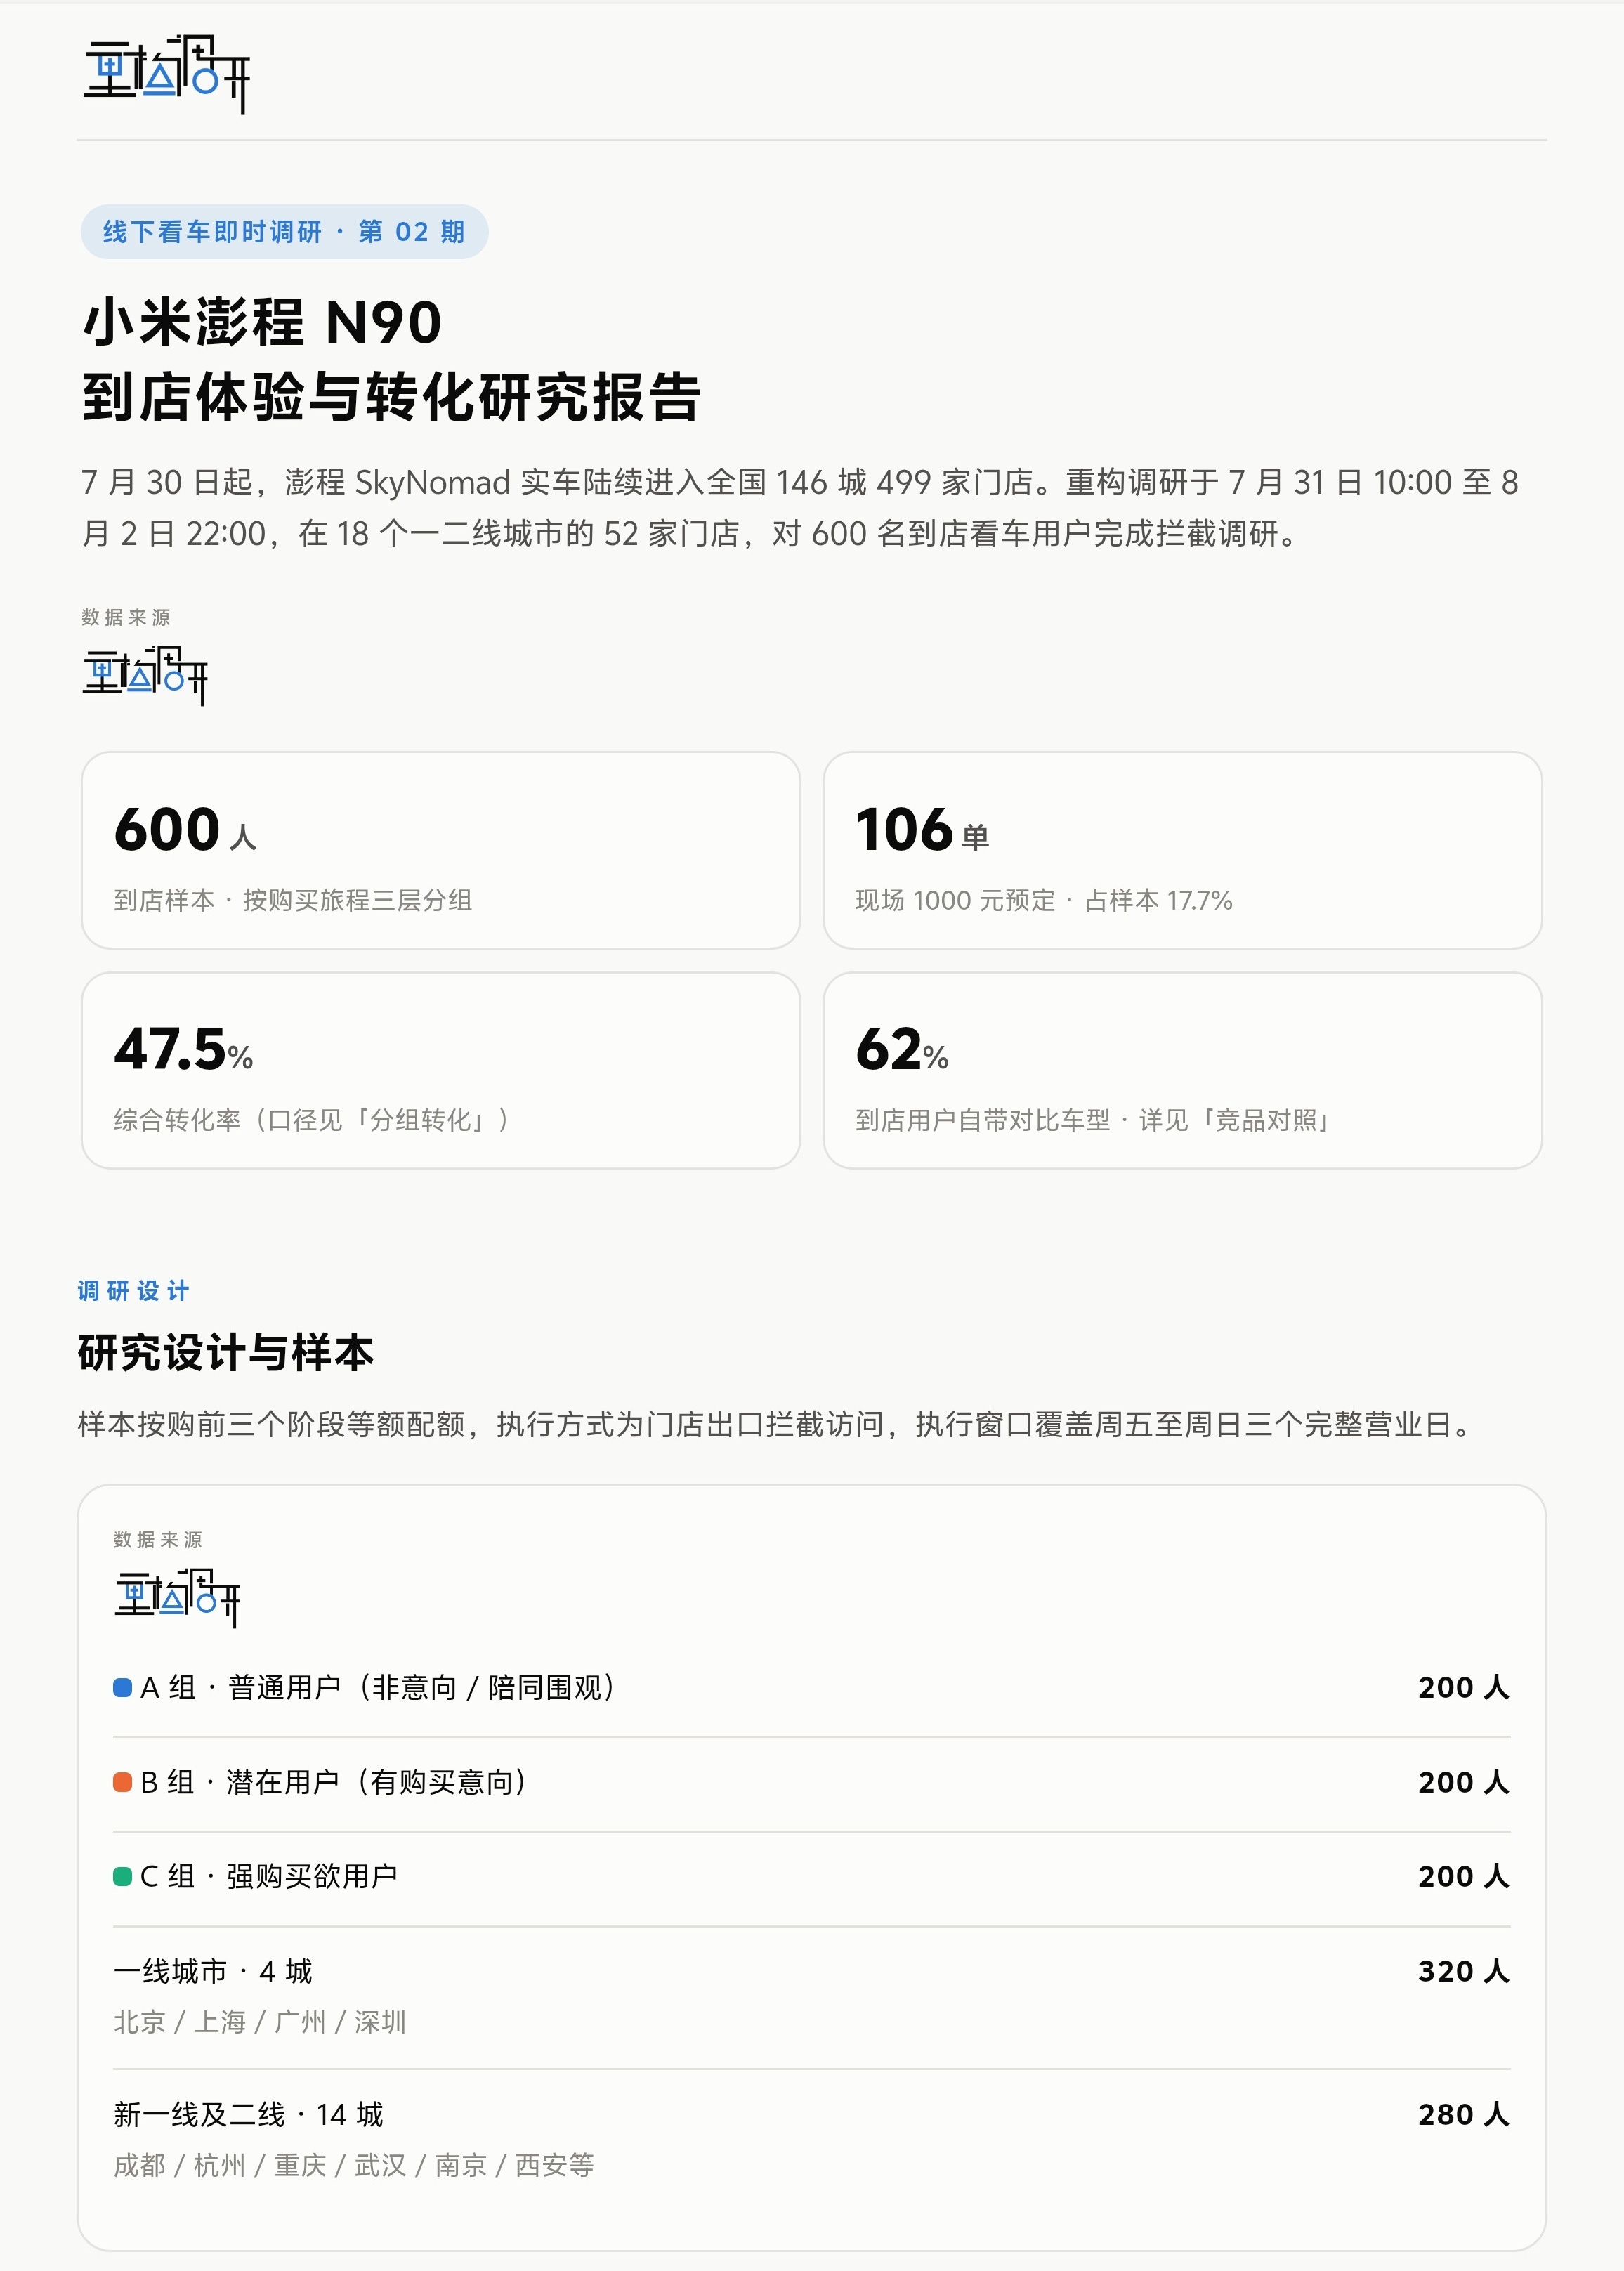Click the orange dot for B 组

[123, 1782]
